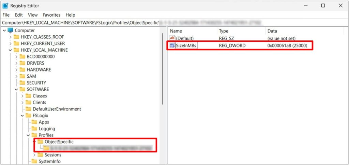349x165 pixels.
Task: Click the Profiles folder icon
Action: tap(34, 135)
